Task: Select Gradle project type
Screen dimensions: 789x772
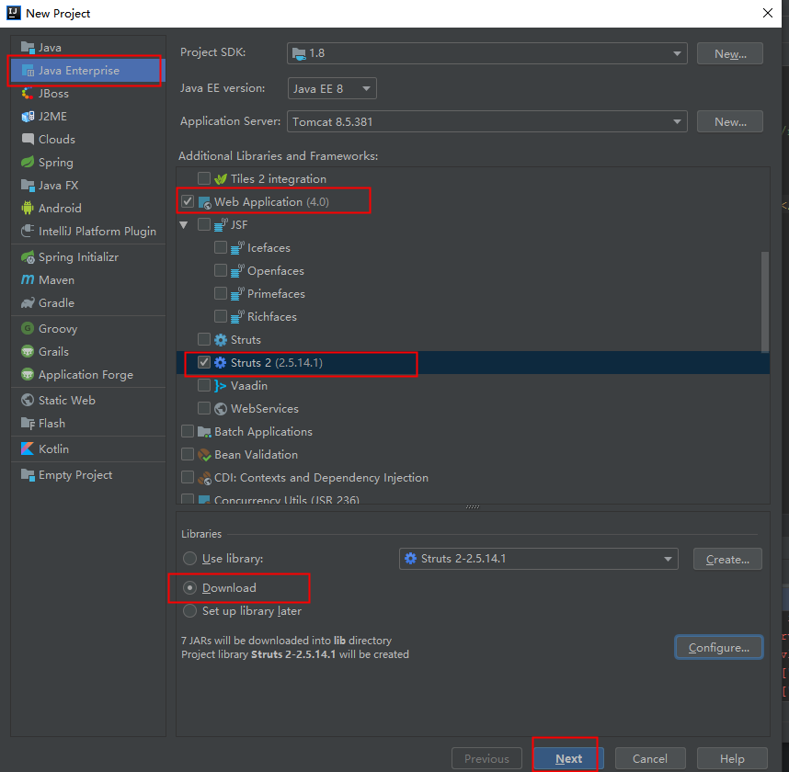Action: pos(88,302)
